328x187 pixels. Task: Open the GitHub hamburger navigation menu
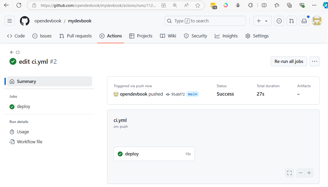click(x=9, y=21)
